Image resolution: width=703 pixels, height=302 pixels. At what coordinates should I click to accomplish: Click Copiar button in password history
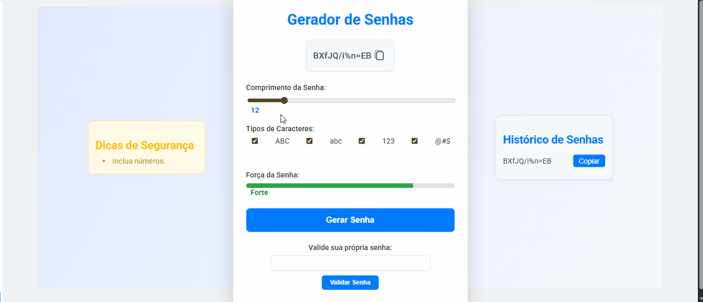(589, 161)
